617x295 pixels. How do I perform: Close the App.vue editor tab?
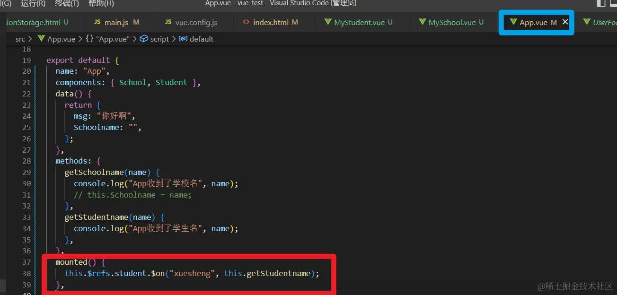click(565, 22)
